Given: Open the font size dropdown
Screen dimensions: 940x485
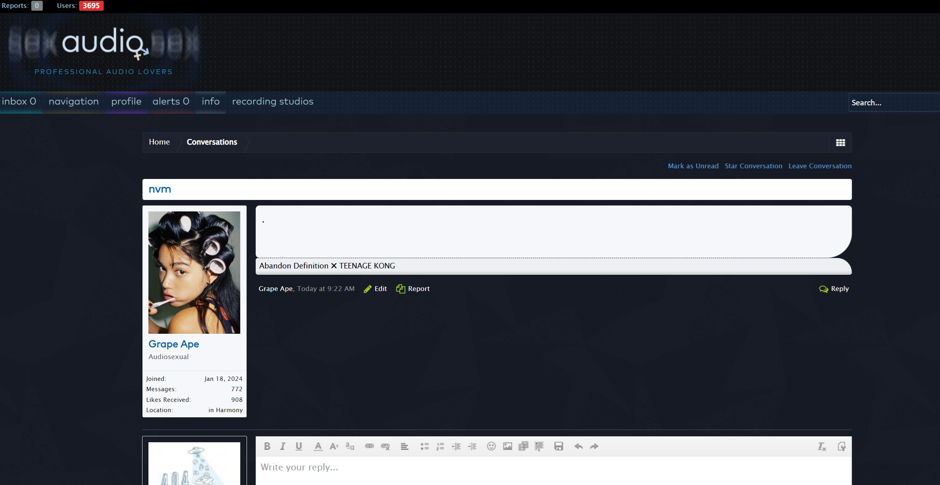Looking at the screenshot, I should tap(334, 446).
